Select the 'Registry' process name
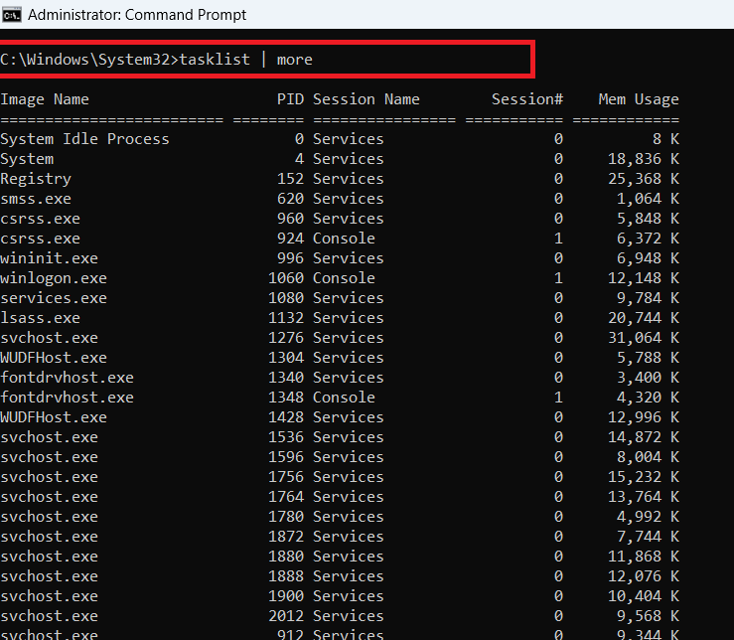734x640 pixels. [x=36, y=179]
